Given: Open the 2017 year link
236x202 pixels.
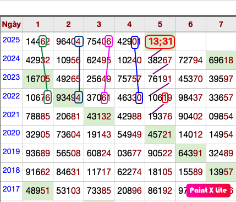Looking at the screenshot, I should [11, 189].
